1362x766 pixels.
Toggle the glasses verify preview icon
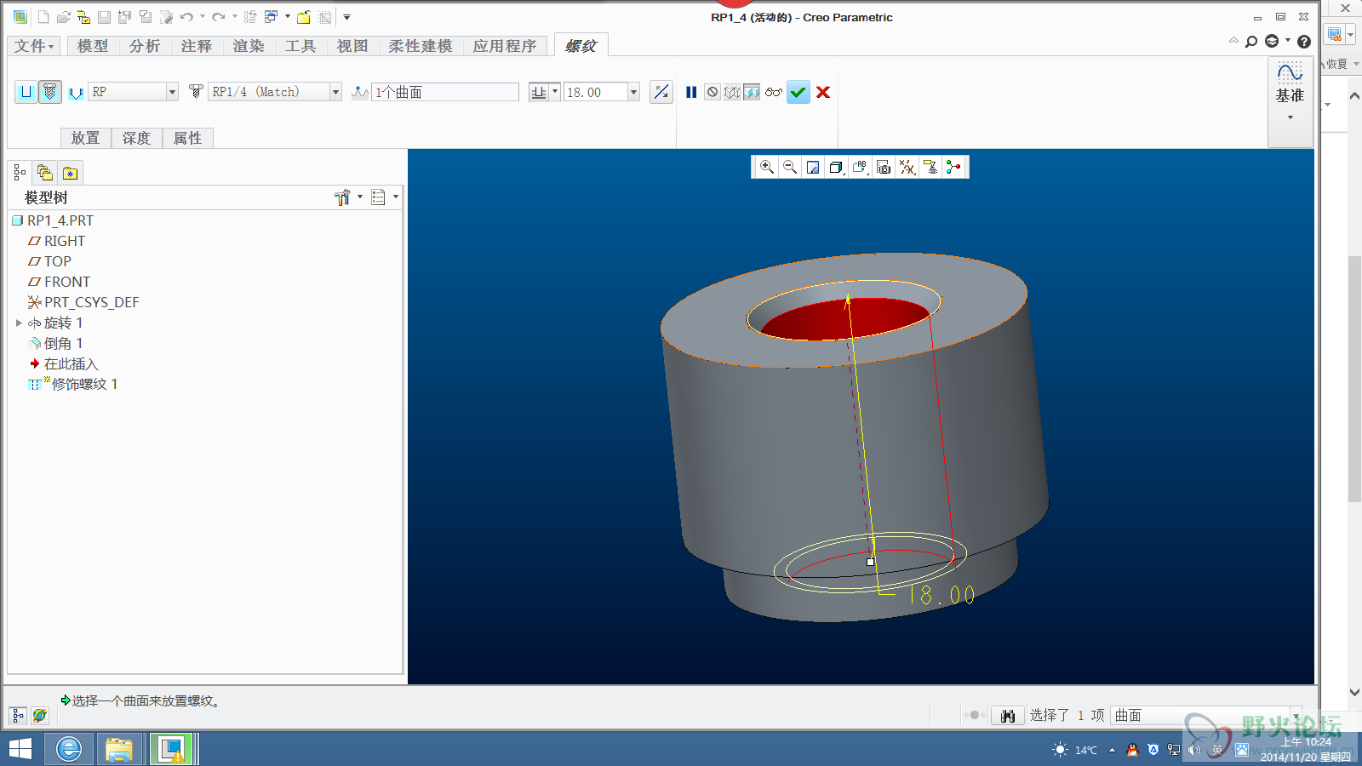point(773,92)
